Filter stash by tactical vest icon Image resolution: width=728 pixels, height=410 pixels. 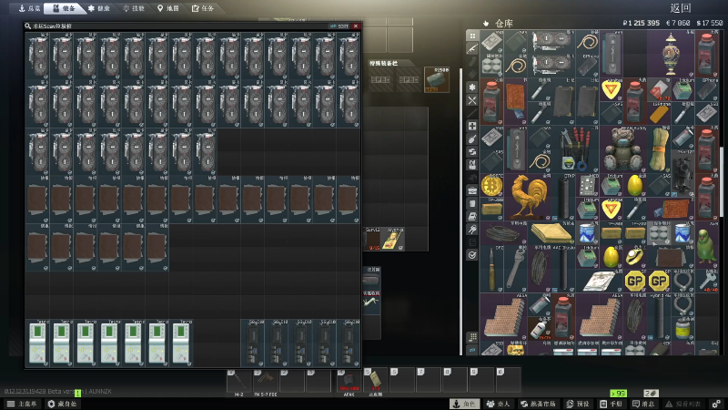click(x=472, y=165)
